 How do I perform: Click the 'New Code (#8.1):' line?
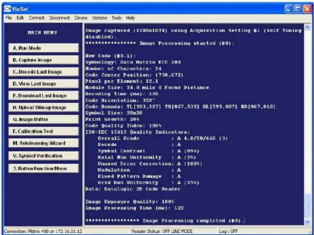click(x=110, y=56)
